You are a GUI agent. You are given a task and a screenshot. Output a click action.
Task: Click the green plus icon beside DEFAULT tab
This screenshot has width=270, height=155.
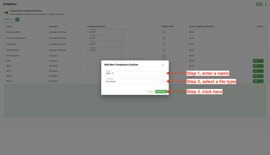(17, 19)
